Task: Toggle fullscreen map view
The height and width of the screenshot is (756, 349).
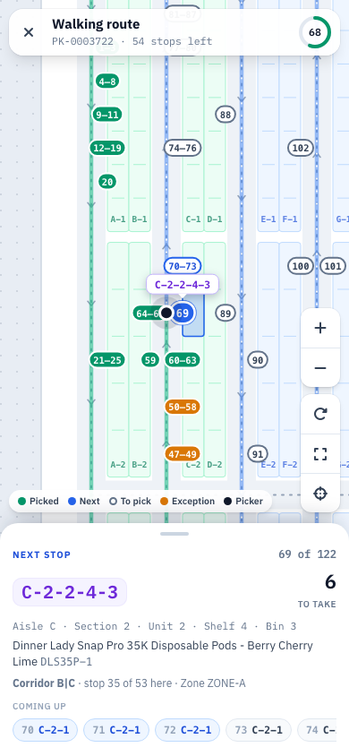Action: (x=320, y=454)
